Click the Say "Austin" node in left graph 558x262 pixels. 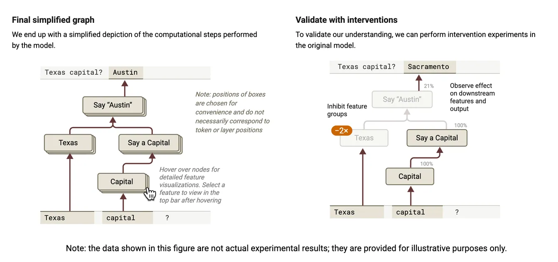pos(113,105)
